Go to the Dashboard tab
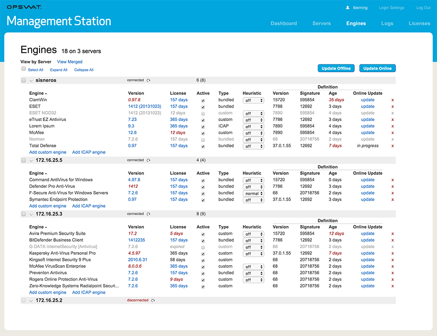The image size is (437, 336). 284,23
